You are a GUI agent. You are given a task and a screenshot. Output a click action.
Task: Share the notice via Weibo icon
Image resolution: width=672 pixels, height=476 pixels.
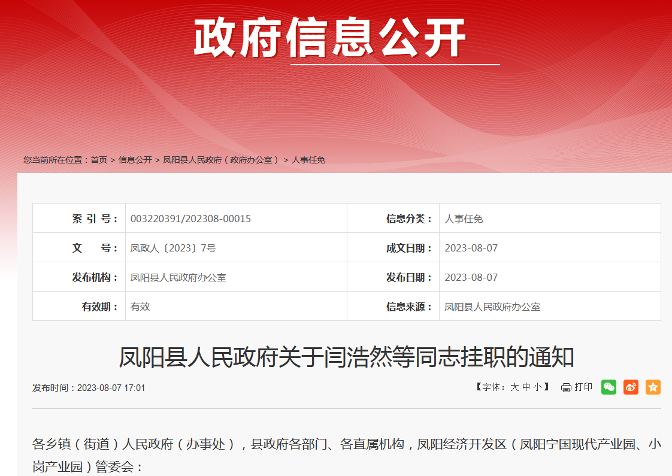point(631,387)
